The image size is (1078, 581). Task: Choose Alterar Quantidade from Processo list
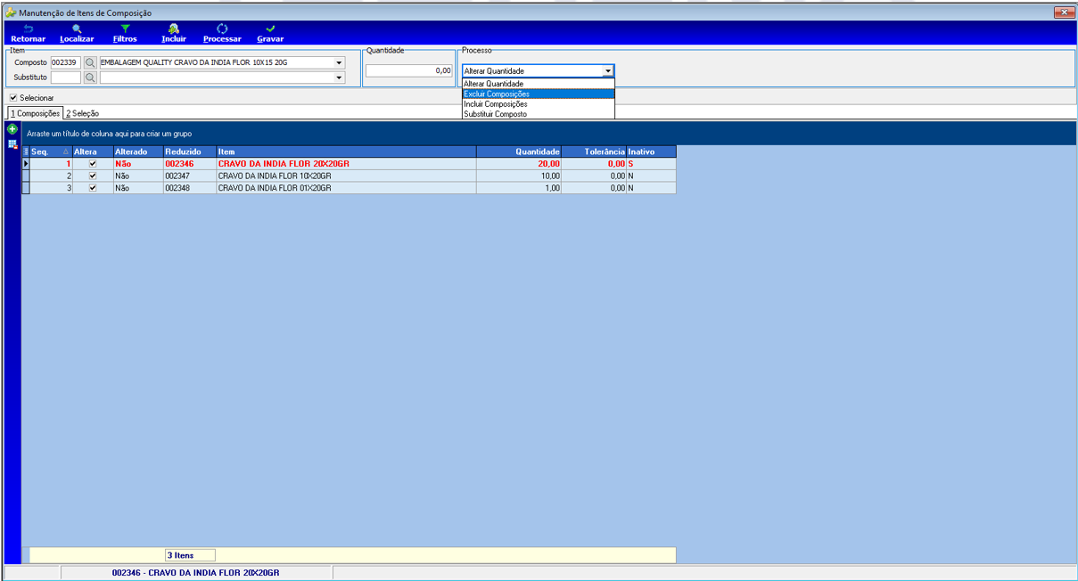[x=539, y=84]
